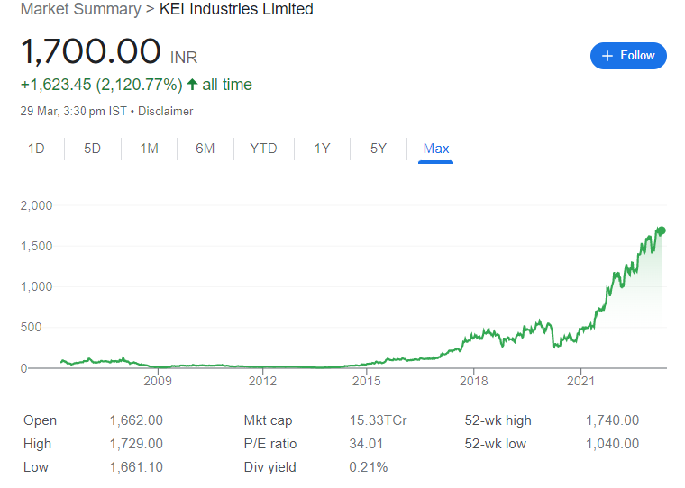Click the KEI Industries Limited title
Image resolution: width=685 pixels, height=488 pixels.
236,9
